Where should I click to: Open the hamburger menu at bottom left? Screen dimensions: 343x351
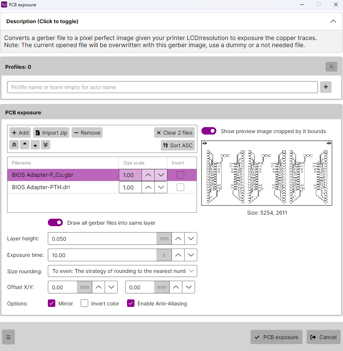tap(9, 337)
